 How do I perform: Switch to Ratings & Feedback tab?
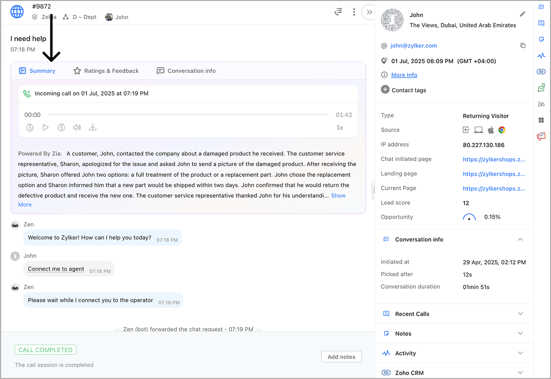(x=106, y=71)
